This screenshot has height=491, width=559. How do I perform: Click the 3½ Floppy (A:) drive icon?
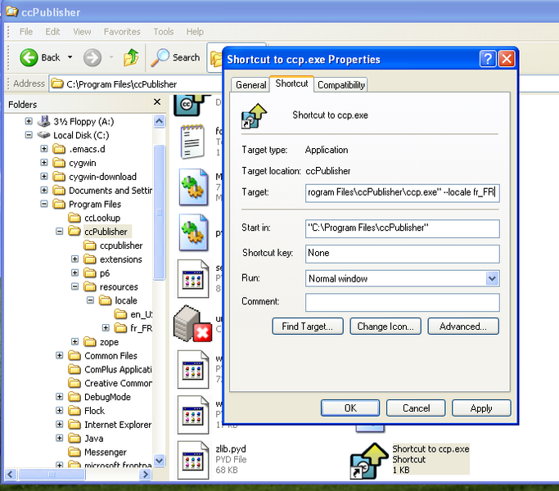pyautogui.click(x=44, y=121)
